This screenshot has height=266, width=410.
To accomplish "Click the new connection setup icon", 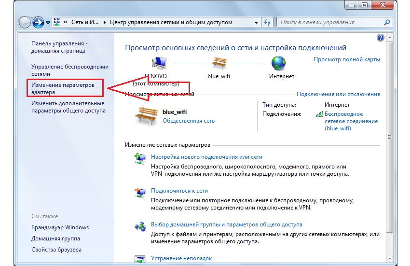I will pos(140,159).
